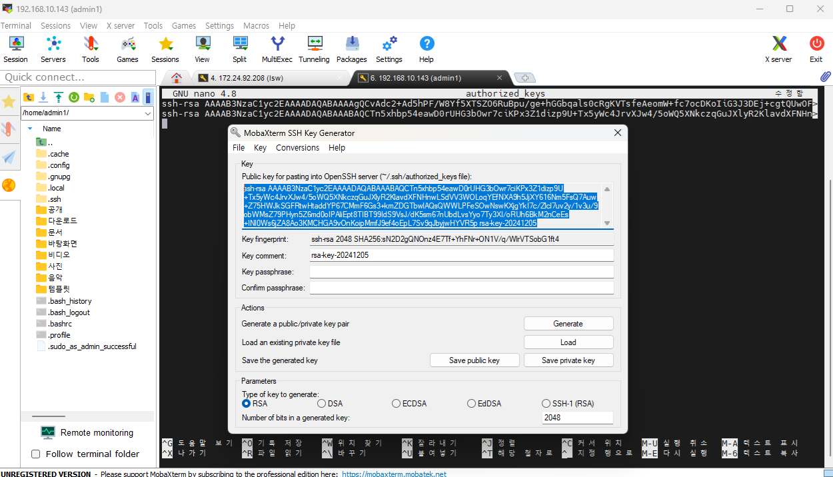Click the Quick connect search field
The width and height of the screenshot is (833, 477).
pyautogui.click(x=77, y=77)
